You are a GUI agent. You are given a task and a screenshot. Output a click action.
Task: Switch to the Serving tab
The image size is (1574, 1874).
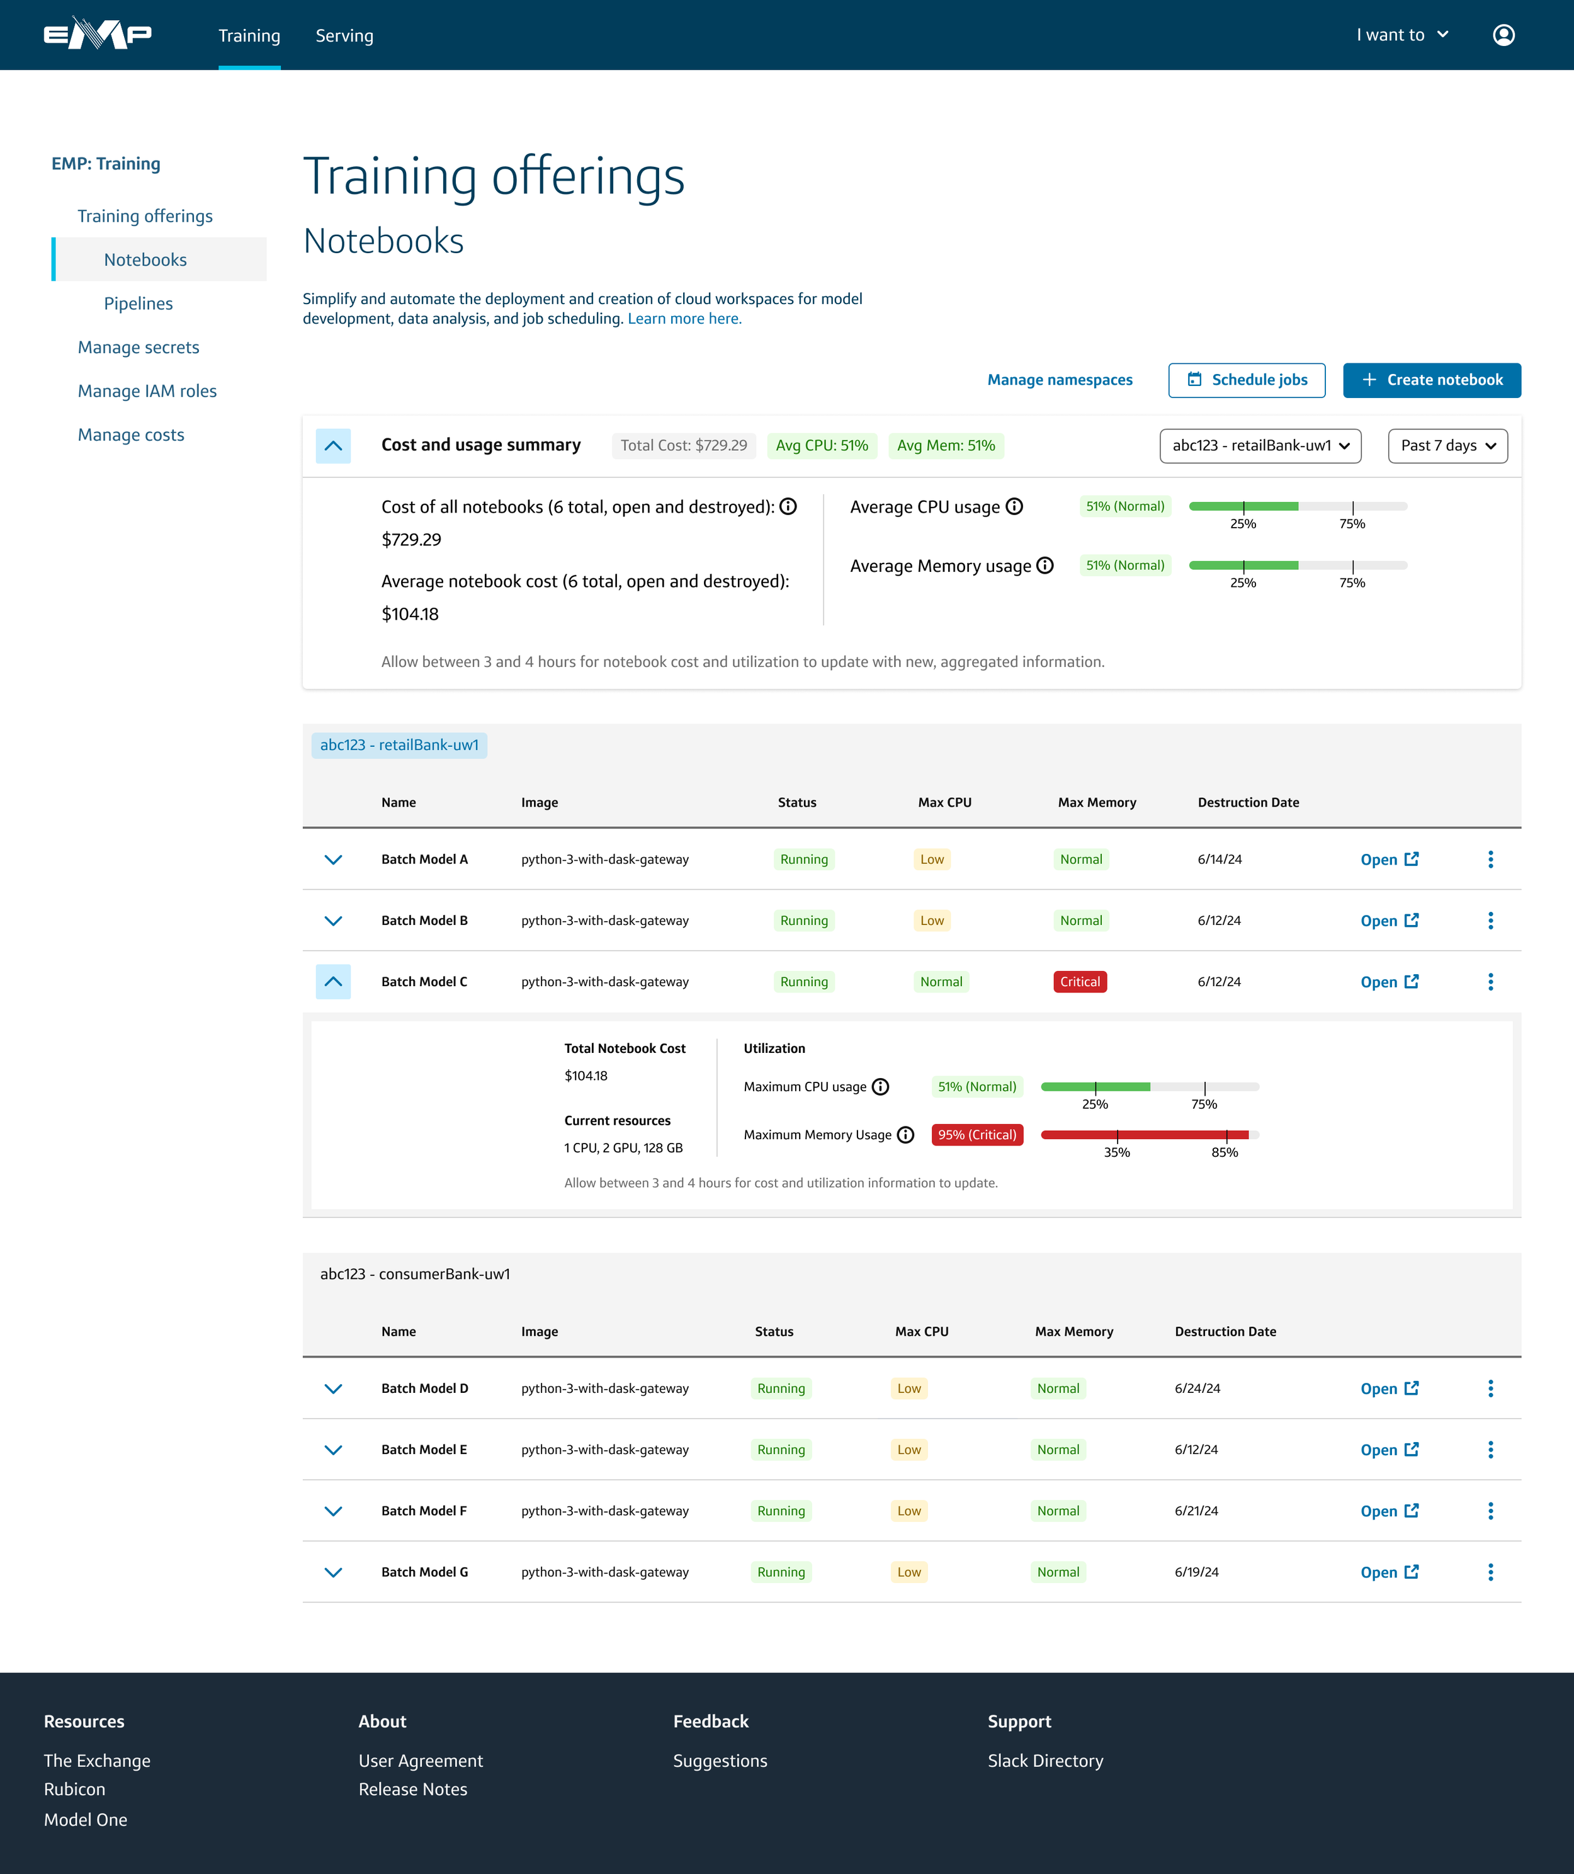click(x=344, y=36)
